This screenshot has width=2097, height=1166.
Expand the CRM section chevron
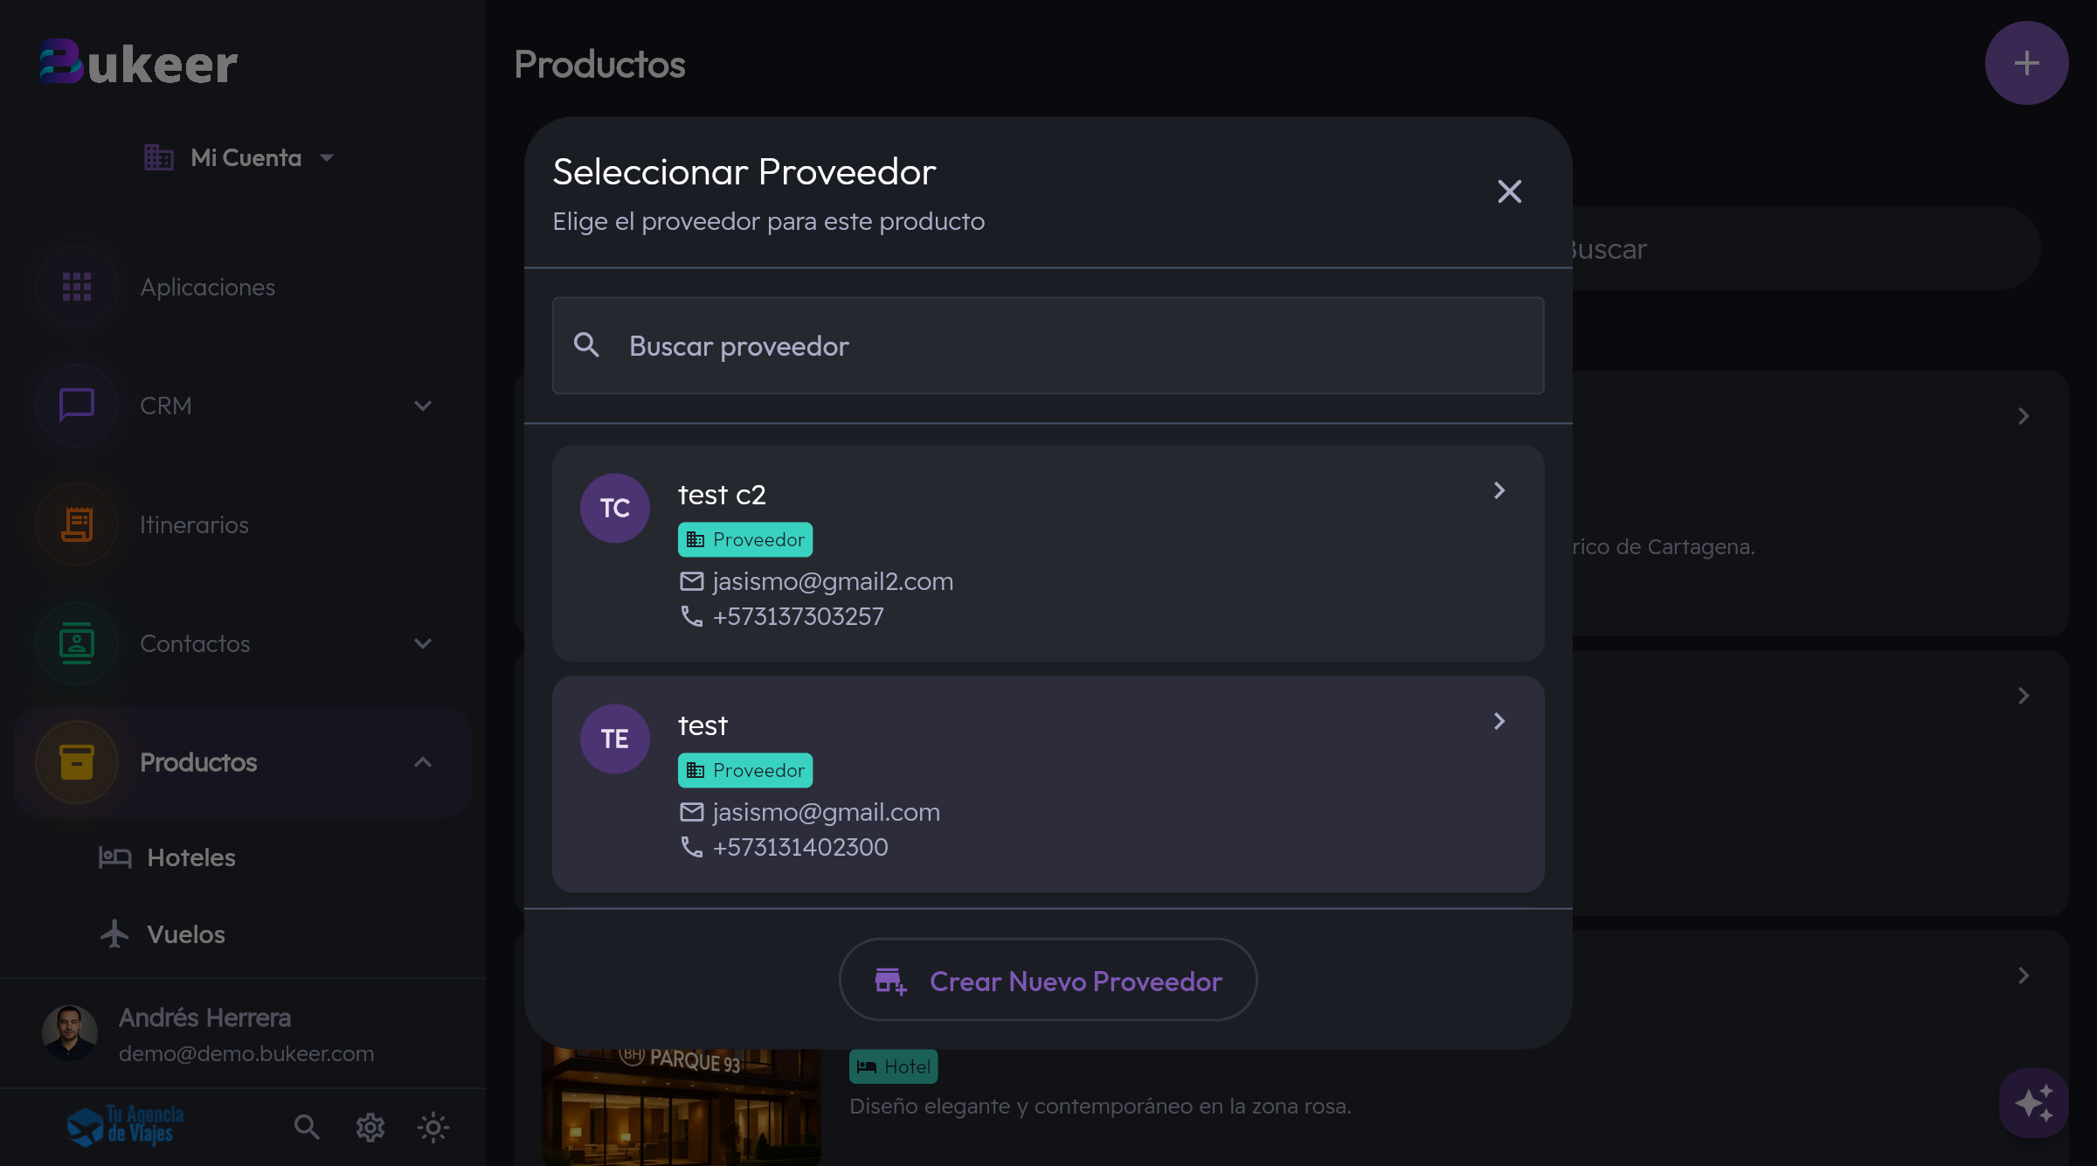pos(423,405)
